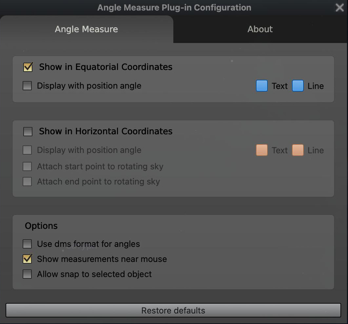
Task: Open blue equatorial Text color swatch
Action: coord(262,86)
